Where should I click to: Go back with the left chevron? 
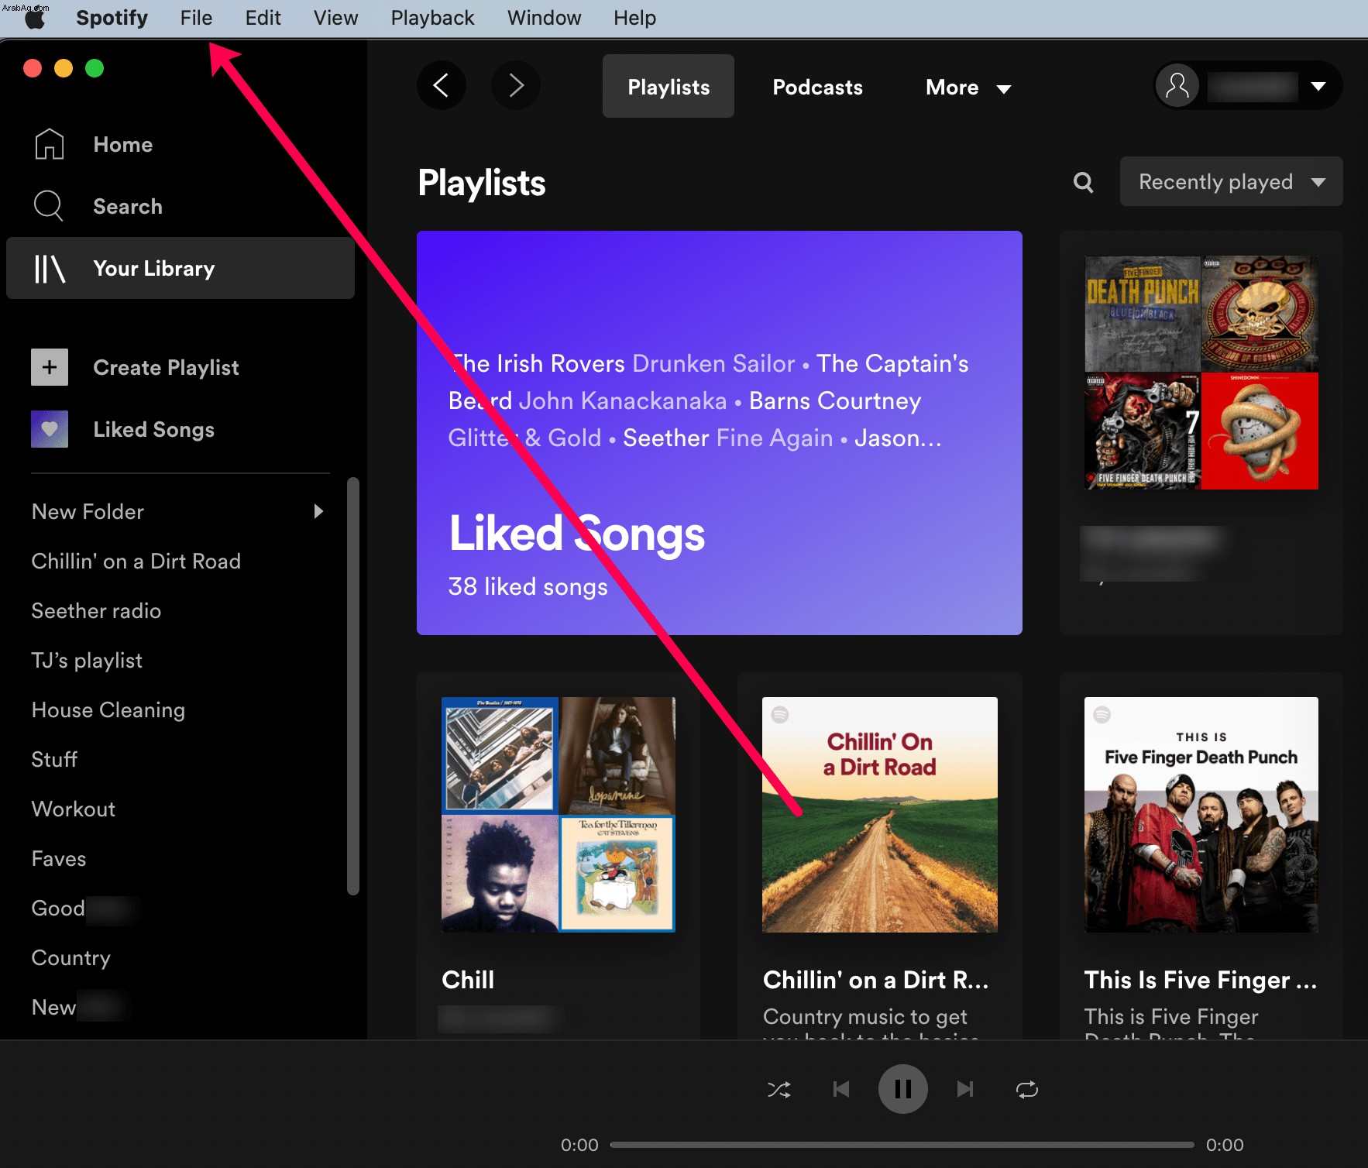[442, 85]
